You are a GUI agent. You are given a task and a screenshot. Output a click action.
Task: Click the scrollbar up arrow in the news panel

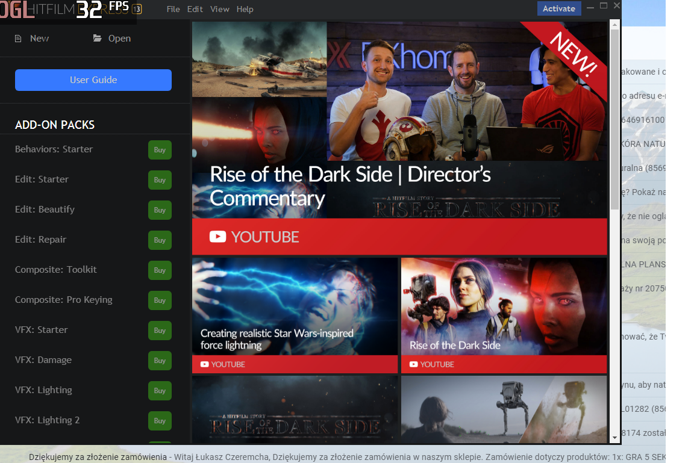(614, 25)
